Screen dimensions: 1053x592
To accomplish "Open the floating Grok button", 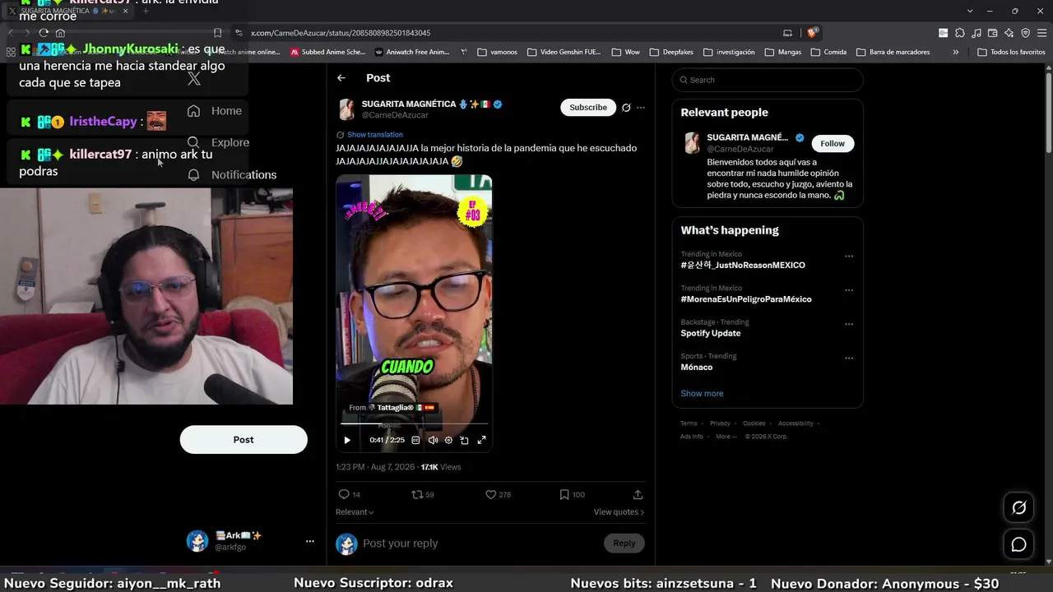I will pyautogui.click(x=1018, y=508).
